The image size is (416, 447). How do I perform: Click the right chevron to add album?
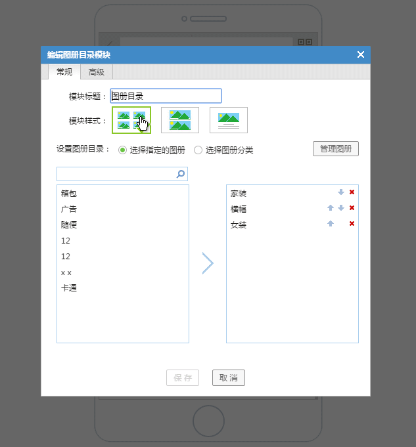(x=208, y=263)
